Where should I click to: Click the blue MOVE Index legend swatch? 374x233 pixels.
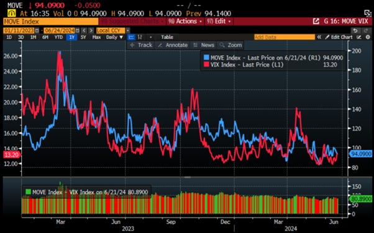click(206, 58)
